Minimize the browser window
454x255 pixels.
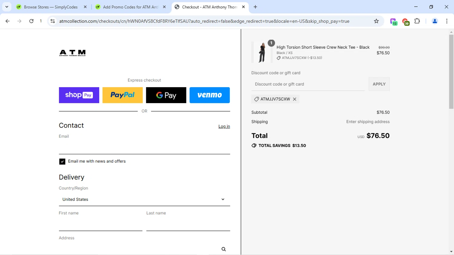pos(416,7)
